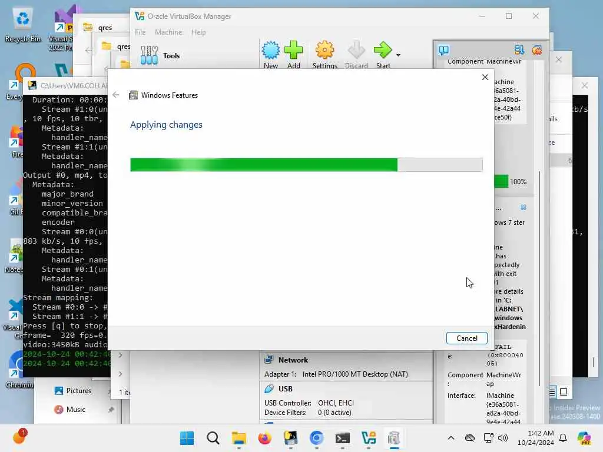
Task: Select Tools in VirtualBox Manager
Action: (x=160, y=55)
